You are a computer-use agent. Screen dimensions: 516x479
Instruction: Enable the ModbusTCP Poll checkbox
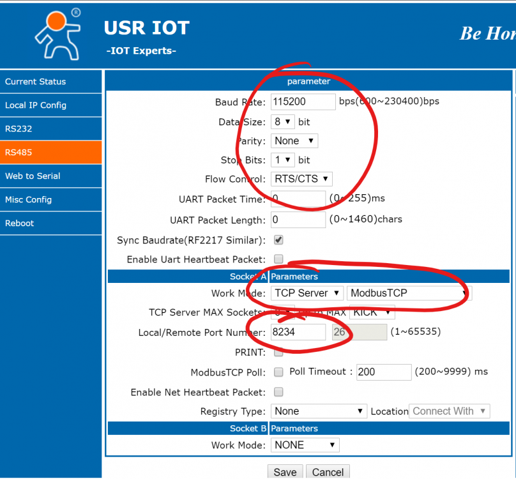(278, 372)
